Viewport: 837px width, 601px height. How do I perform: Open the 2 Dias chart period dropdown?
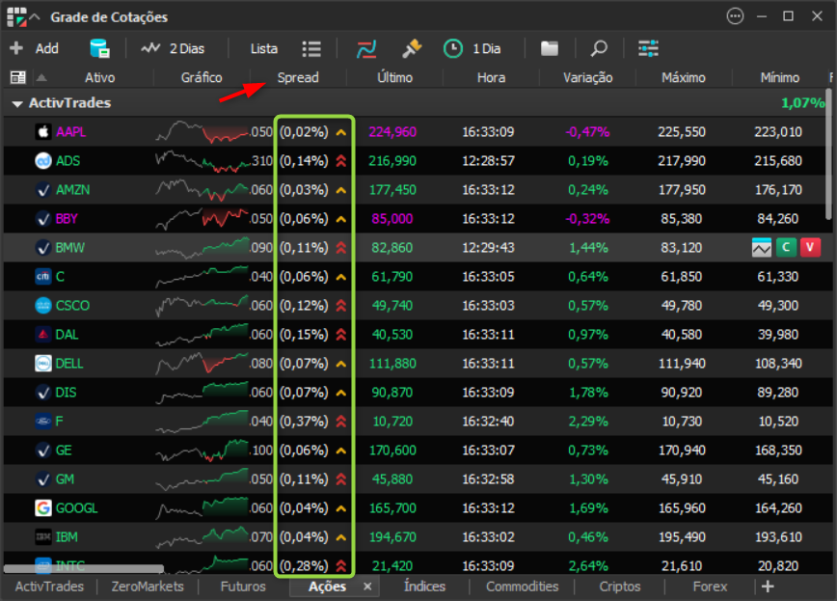(x=173, y=48)
